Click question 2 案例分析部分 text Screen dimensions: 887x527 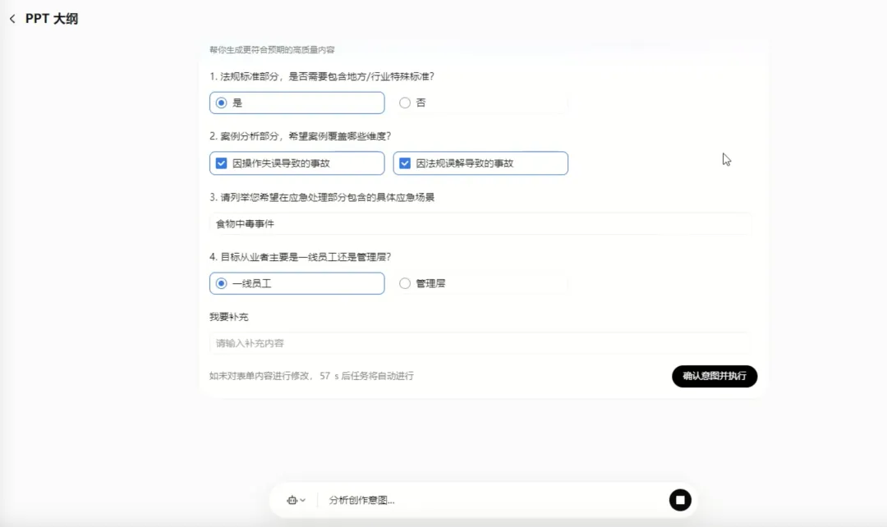click(x=301, y=136)
